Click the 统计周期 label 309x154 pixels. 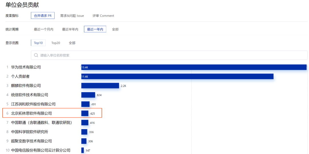(x=12, y=29)
